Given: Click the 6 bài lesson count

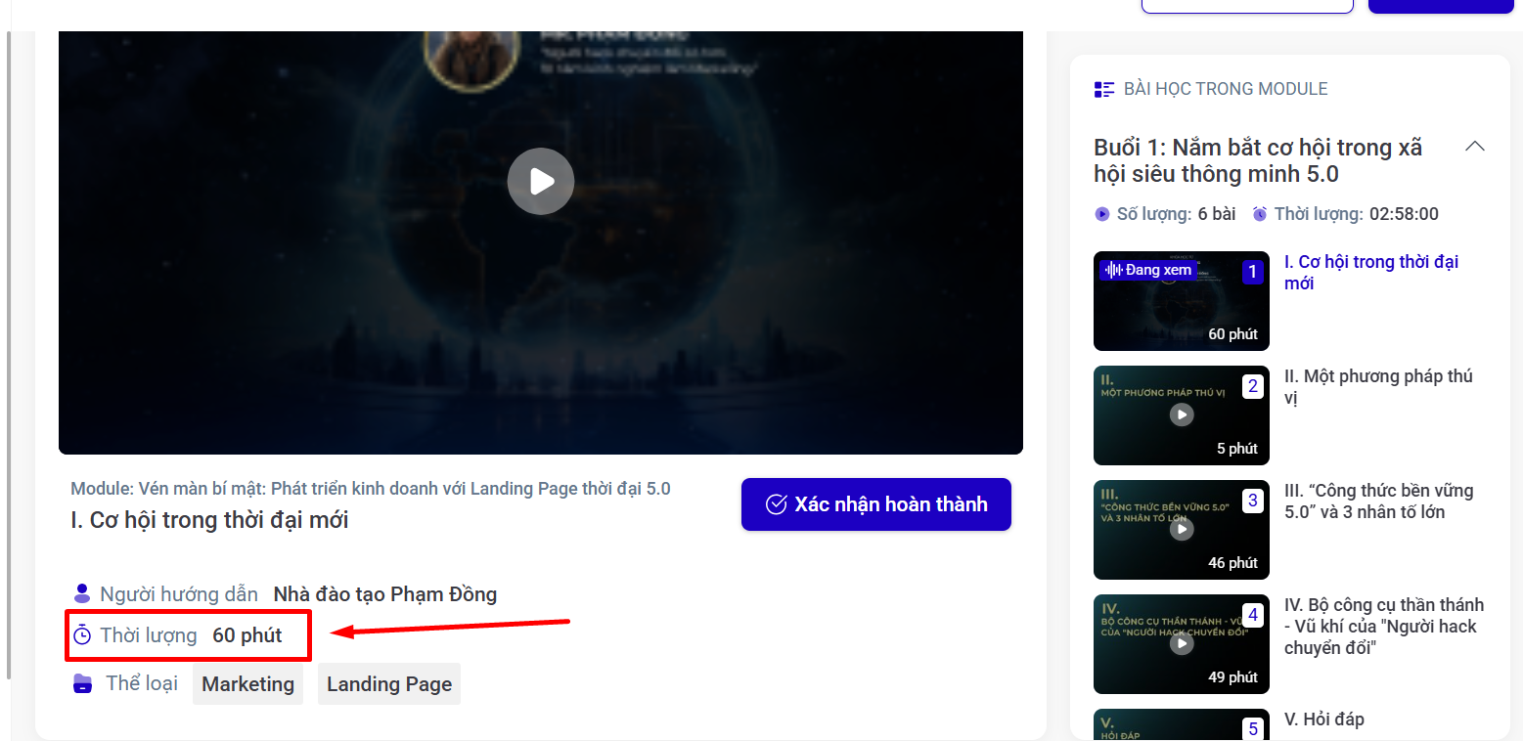Looking at the screenshot, I should click(x=1217, y=214).
